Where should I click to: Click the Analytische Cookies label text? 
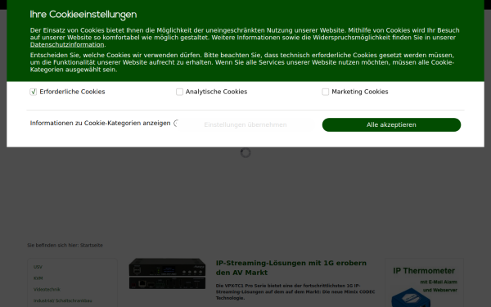(216, 92)
